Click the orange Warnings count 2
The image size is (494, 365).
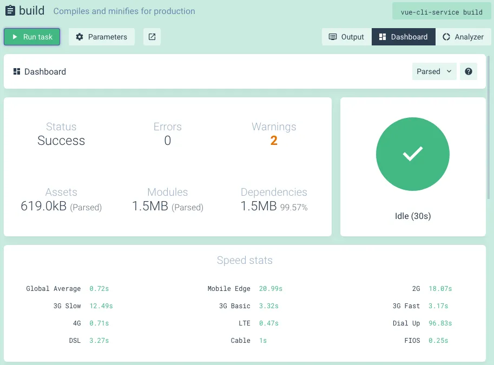274,141
